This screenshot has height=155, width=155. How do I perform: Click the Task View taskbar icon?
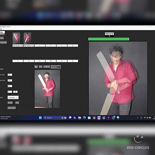tap(70, 118)
